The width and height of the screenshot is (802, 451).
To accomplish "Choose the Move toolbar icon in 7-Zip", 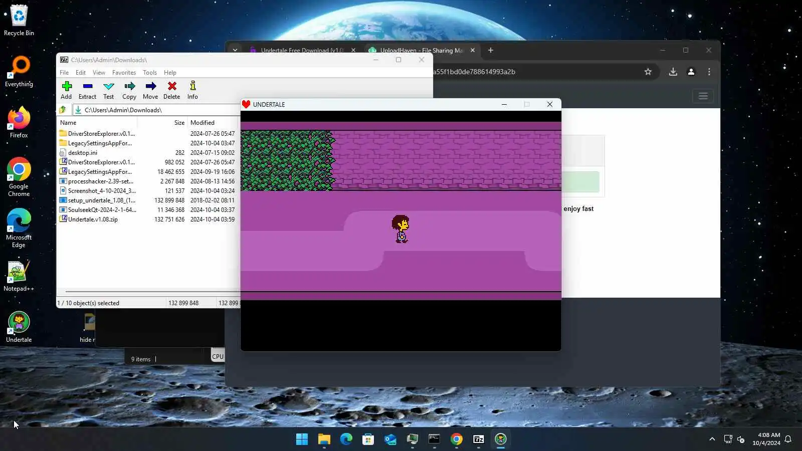I will click(x=150, y=90).
